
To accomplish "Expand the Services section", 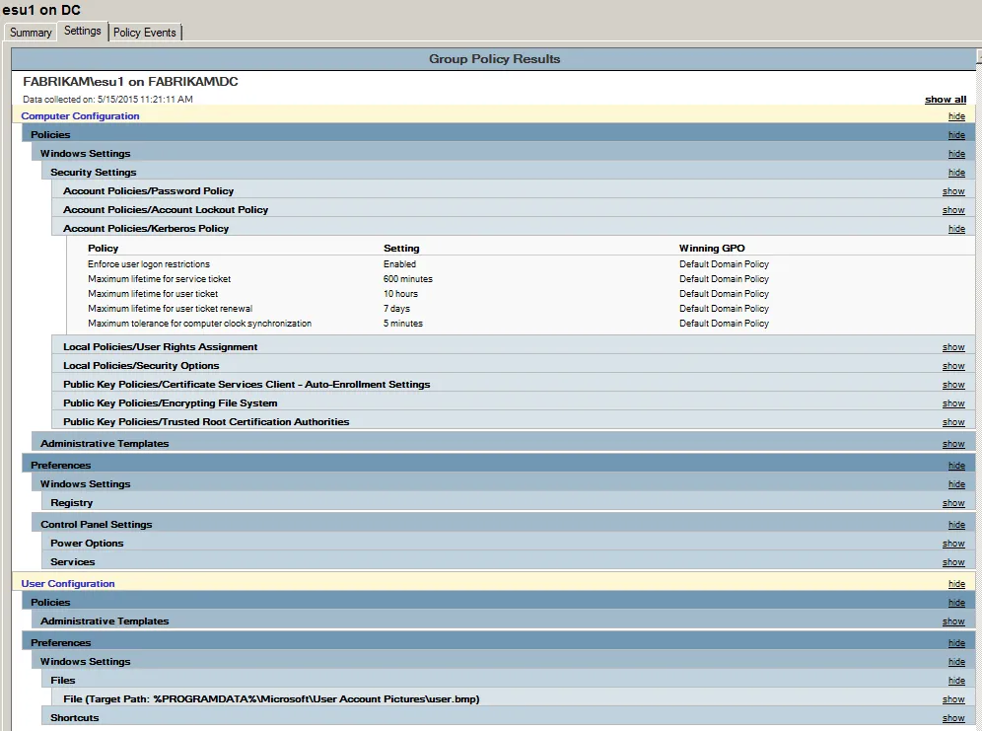I will coord(953,562).
